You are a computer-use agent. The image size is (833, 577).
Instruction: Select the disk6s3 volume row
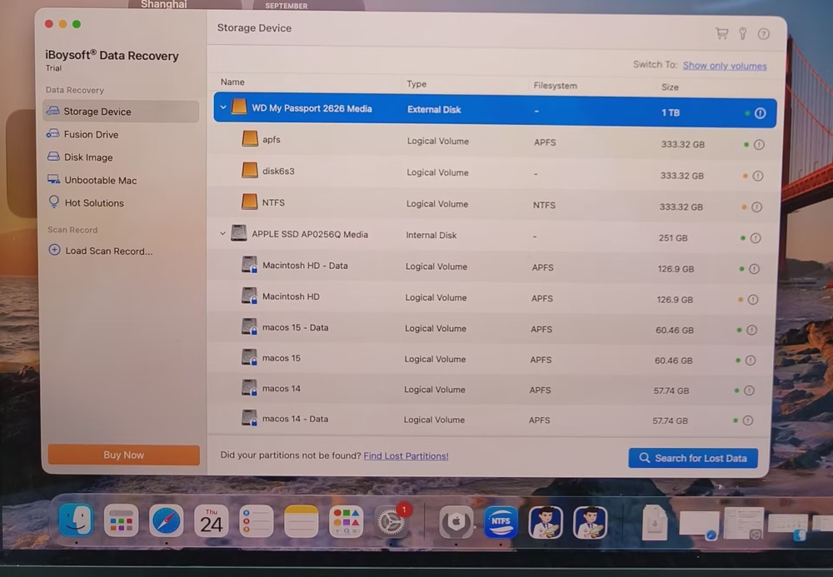(493, 173)
